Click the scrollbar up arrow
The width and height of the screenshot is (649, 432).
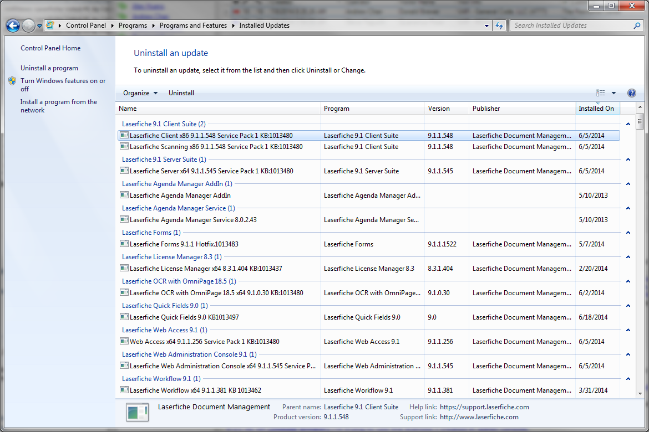click(640, 107)
